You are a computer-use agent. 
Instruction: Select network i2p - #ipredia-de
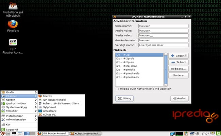[x=139, y=73]
